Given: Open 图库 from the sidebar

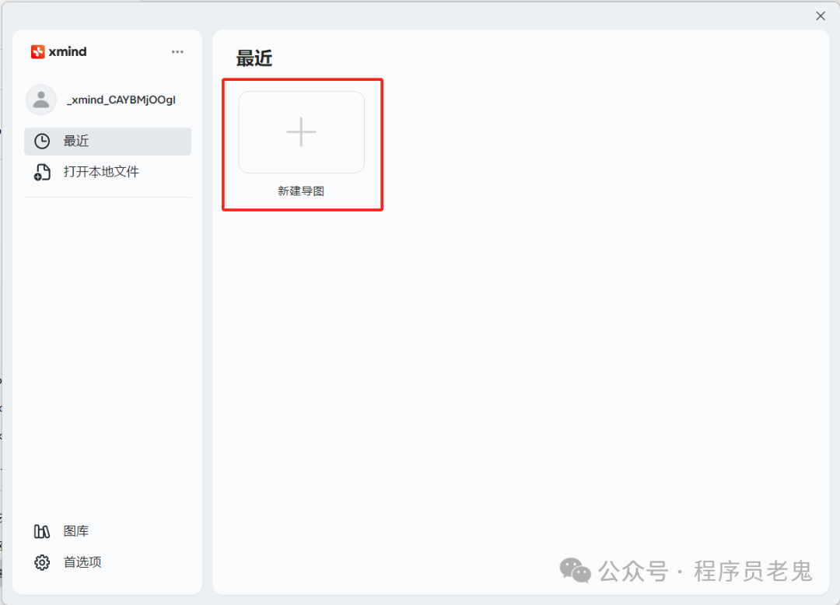Looking at the screenshot, I should (x=107, y=531).
